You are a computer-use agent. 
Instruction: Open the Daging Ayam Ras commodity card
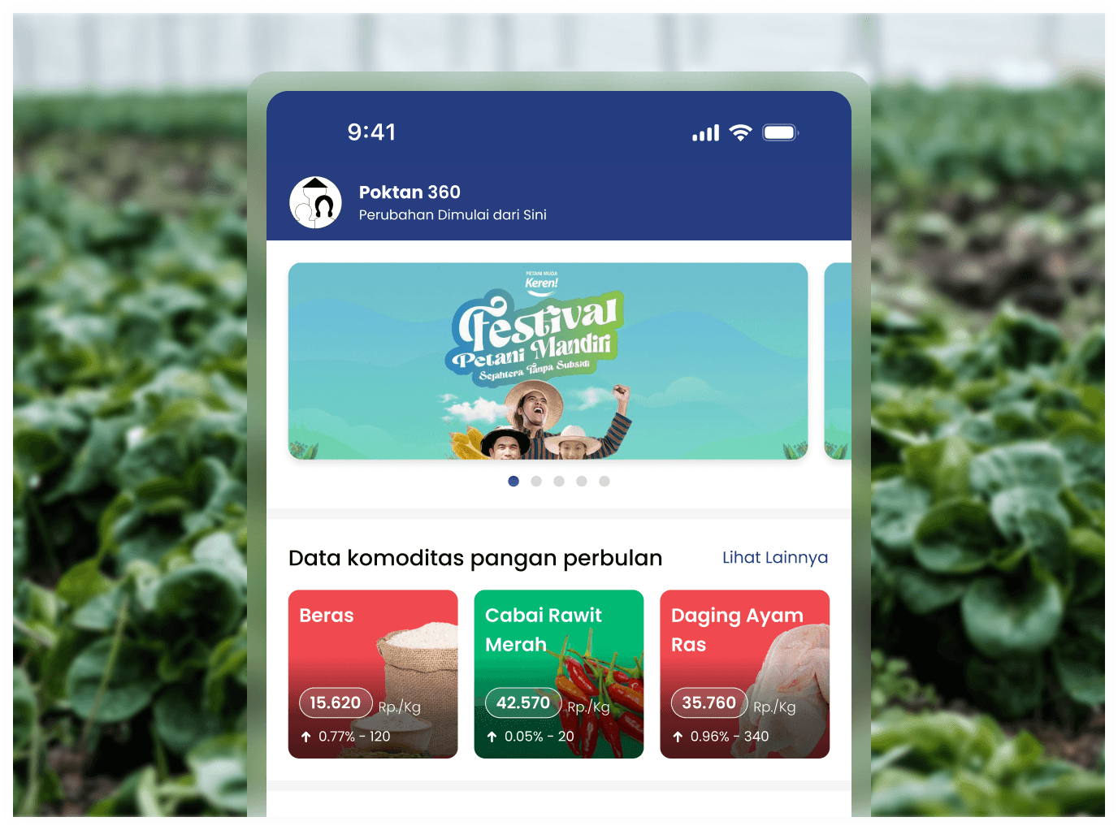point(745,674)
